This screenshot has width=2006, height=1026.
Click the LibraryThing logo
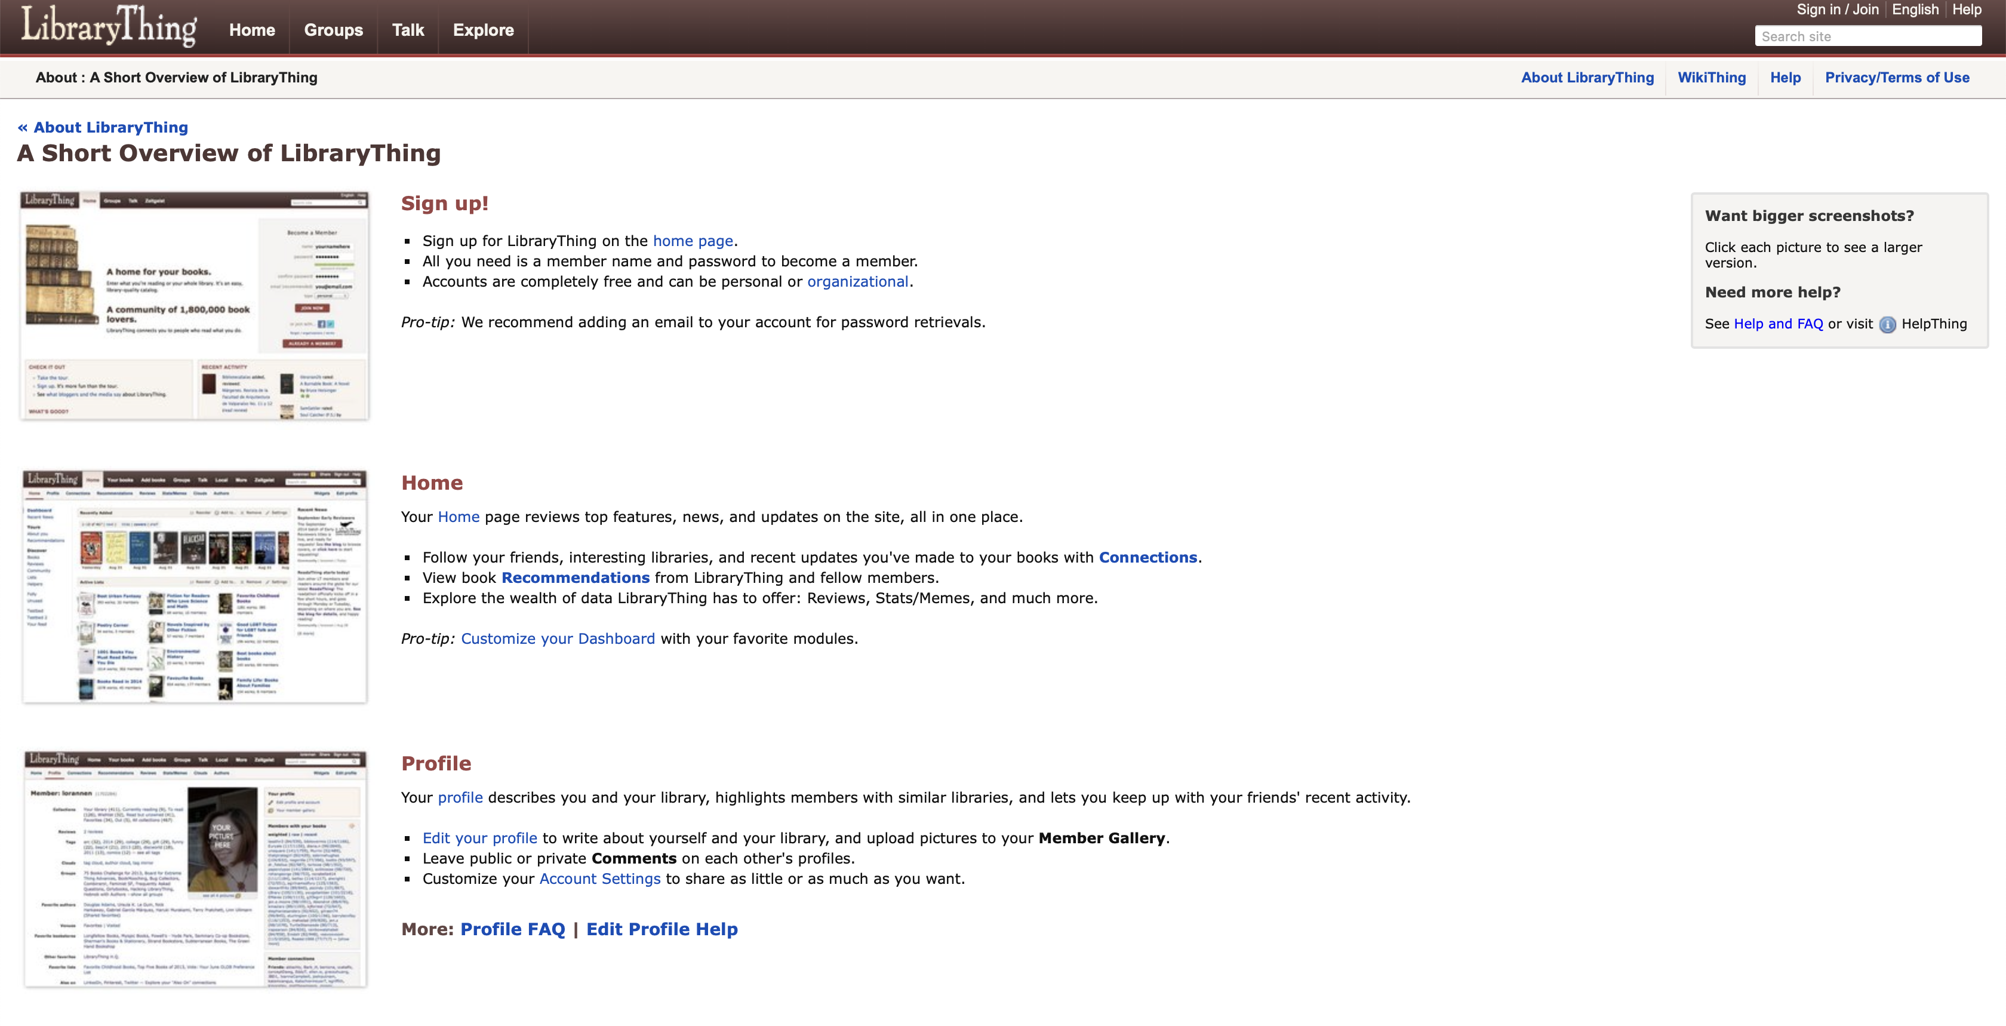point(108,26)
